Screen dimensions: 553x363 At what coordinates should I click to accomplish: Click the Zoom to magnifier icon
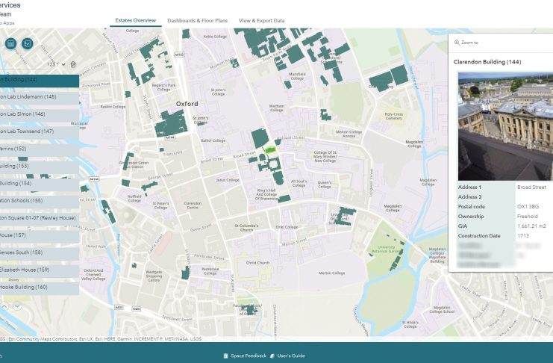(457, 43)
